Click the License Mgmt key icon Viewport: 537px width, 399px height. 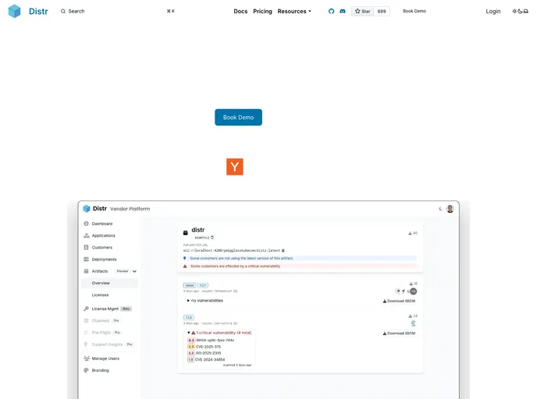86,309
